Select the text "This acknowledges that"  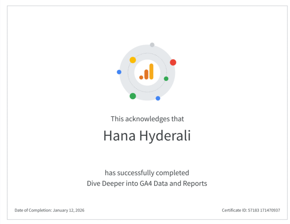click(x=147, y=119)
